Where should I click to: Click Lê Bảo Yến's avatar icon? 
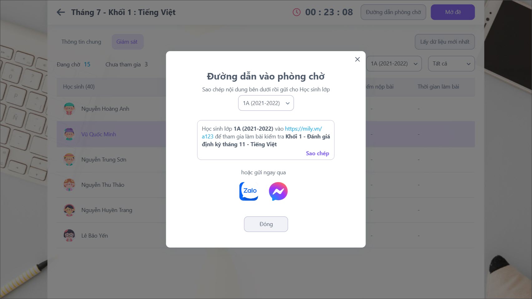pos(69,236)
